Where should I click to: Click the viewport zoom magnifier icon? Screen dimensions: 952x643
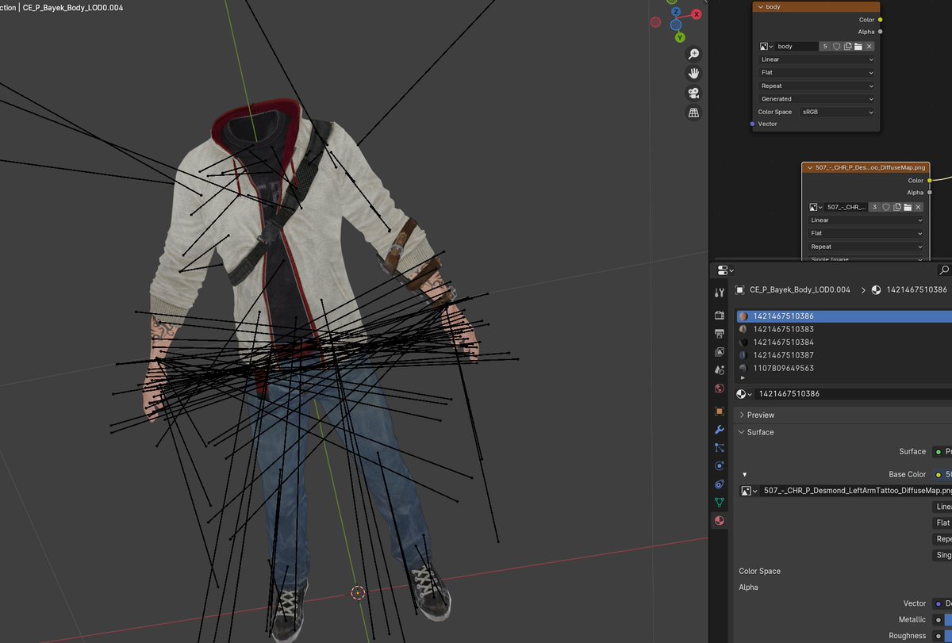(x=693, y=54)
